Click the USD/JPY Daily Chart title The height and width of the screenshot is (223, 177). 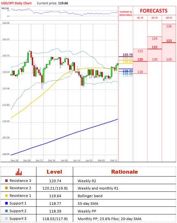pos(16,3)
